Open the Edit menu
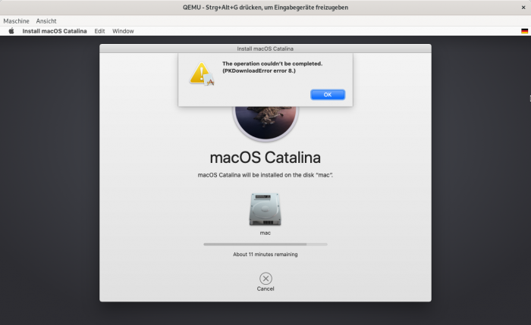This screenshot has height=325, width=531. pyautogui.click(x=99, y=31)
